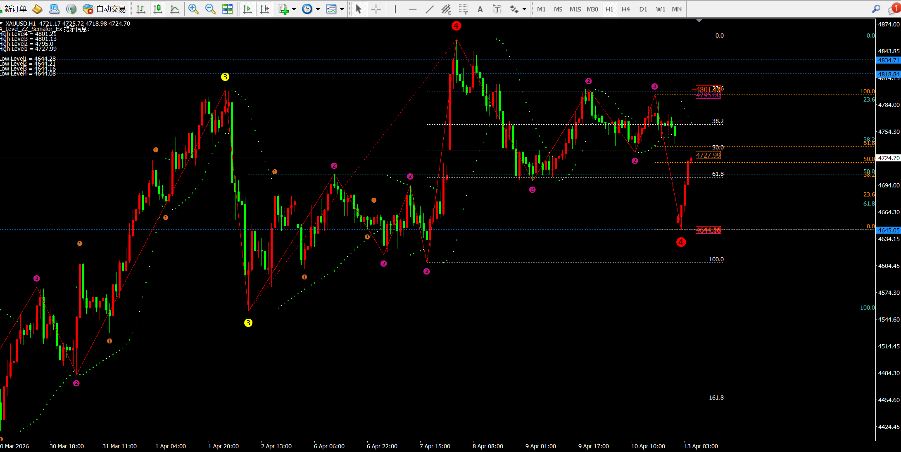Tile chart windows icon
901x452 pixels.
(227, 9)
